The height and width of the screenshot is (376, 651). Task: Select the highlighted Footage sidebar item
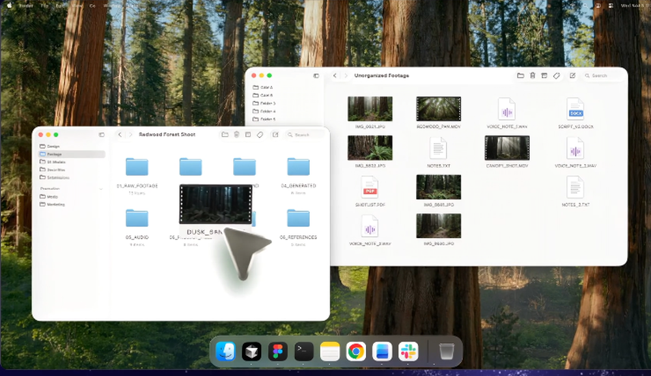tap(72, 154)
